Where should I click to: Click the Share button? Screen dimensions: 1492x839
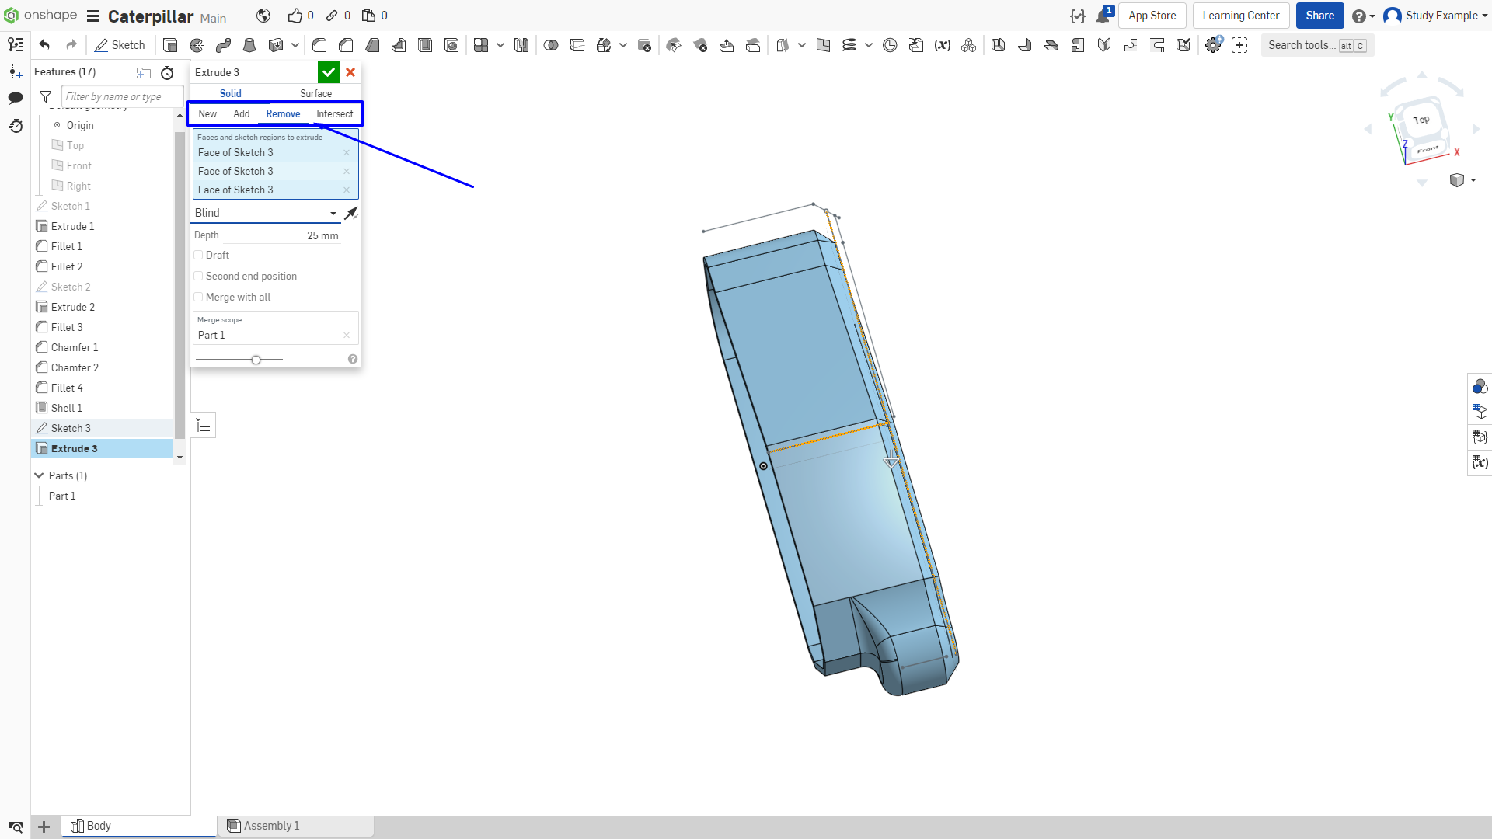[x=1319, y=16]
